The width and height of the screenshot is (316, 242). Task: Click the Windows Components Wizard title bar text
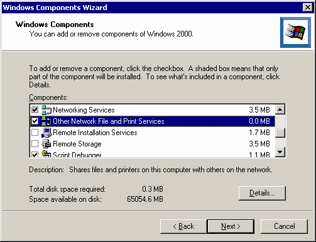click(x=55, y=8)
